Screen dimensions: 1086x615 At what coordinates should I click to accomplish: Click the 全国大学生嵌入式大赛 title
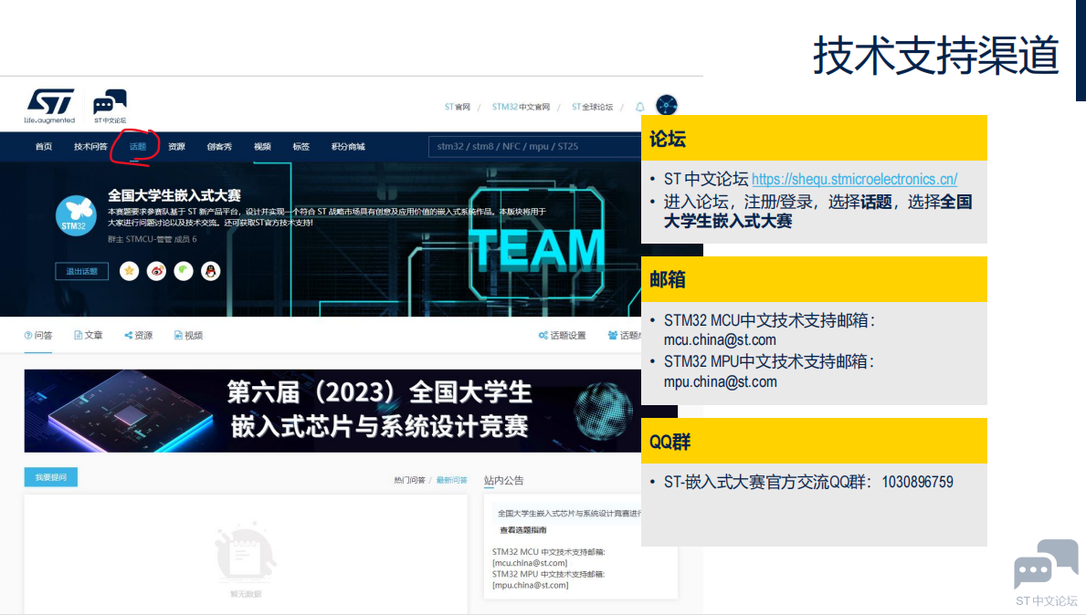(174, 196)
